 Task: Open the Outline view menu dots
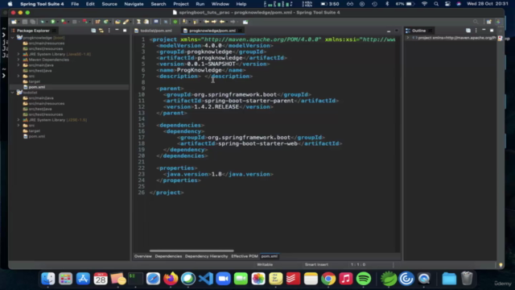476,31
